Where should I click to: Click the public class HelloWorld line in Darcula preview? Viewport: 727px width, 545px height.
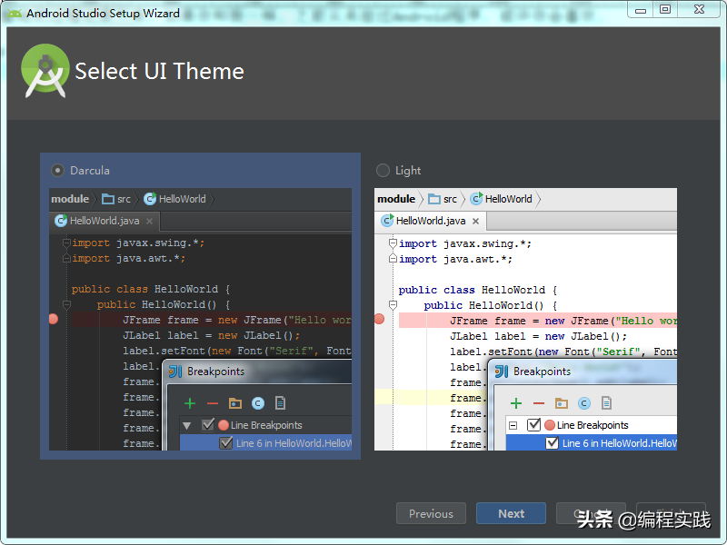tap(151, 289)
